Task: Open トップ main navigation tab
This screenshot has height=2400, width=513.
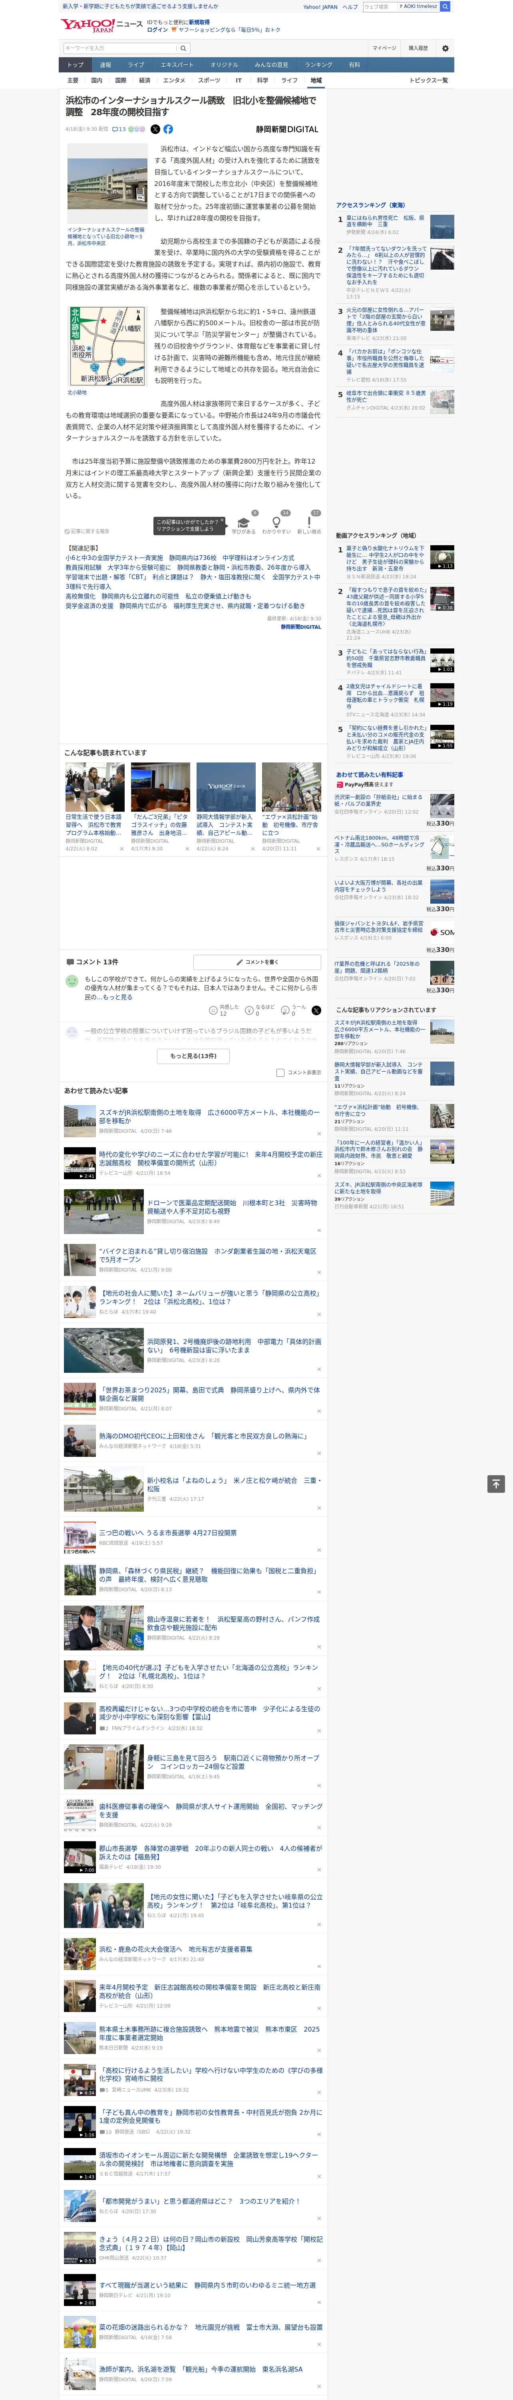Action: [x=76, y=65]
